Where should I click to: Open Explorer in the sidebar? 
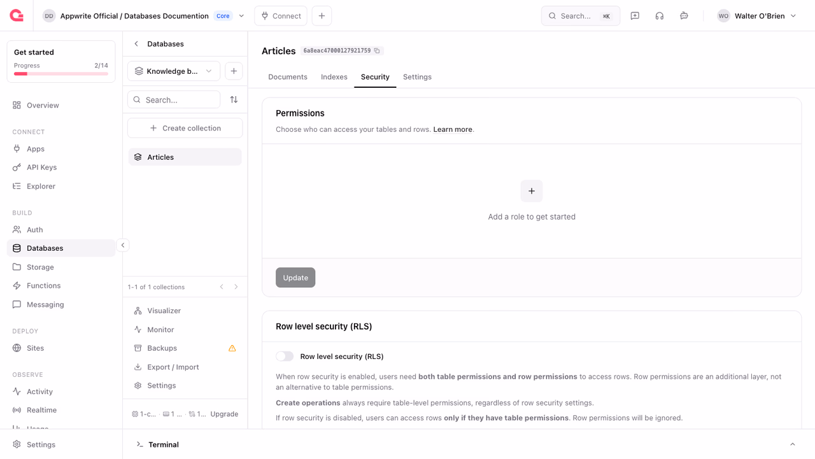tap(61, 187)
